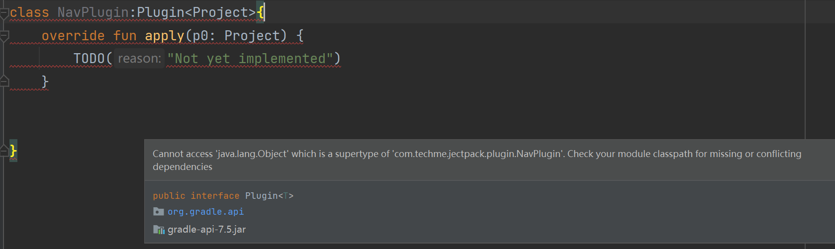The width and height of the screenshot is (835, 249).
Task: Click the apply function name
Action: tap(165, 36)
